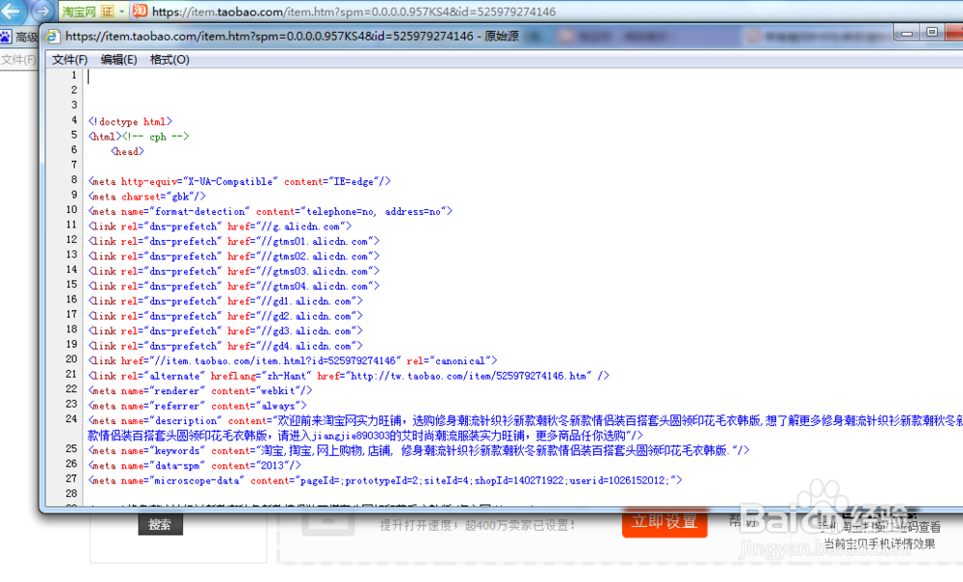Image resolution: width=963 pixels, height=582 pixels.
Task: Open the 证 certificate badge
Action: click(108, 11)
